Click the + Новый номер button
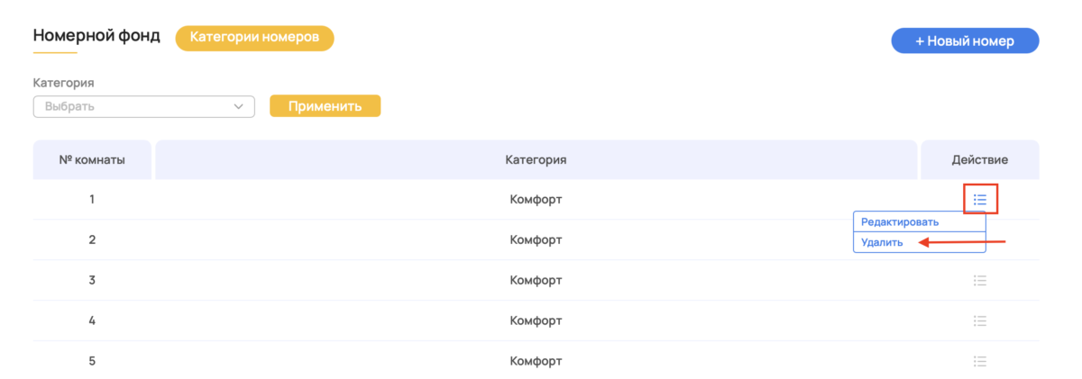 coord(965,41)
